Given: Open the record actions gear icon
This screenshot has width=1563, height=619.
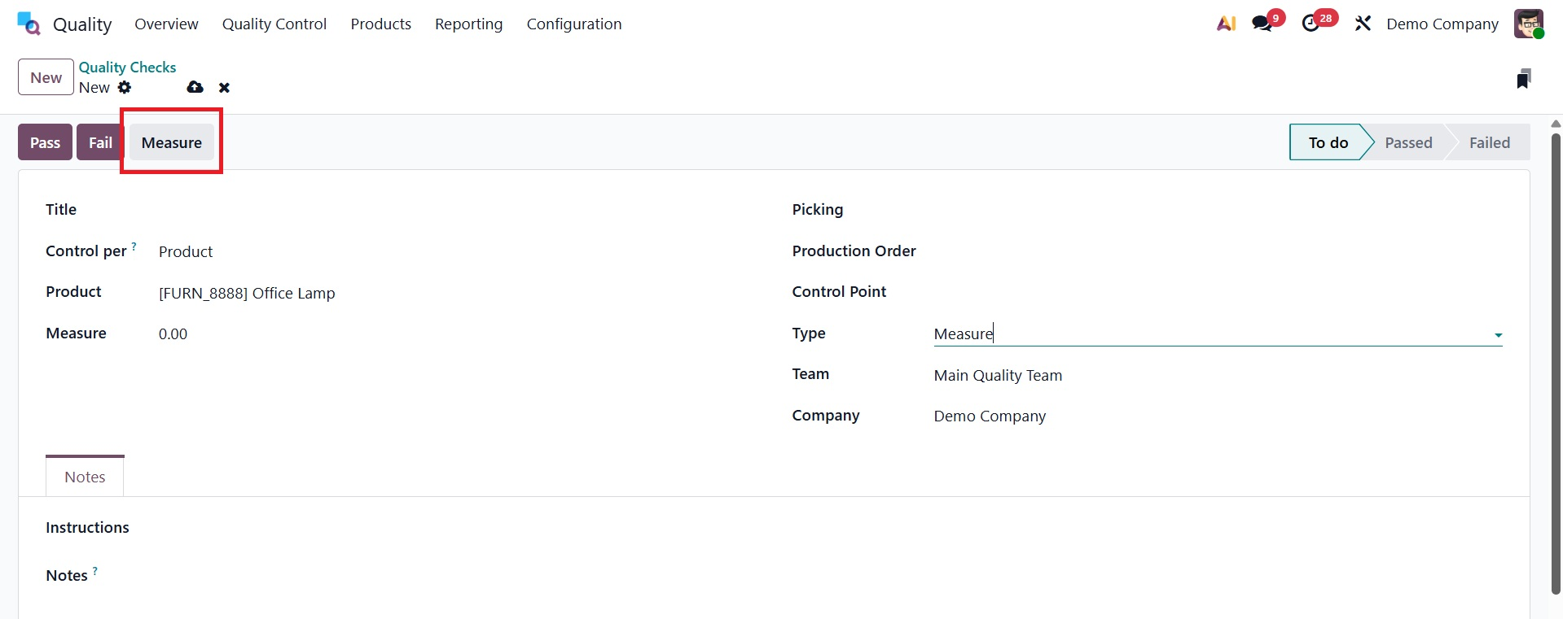Looking at the screenshot, I should click(x=124, y=87).
